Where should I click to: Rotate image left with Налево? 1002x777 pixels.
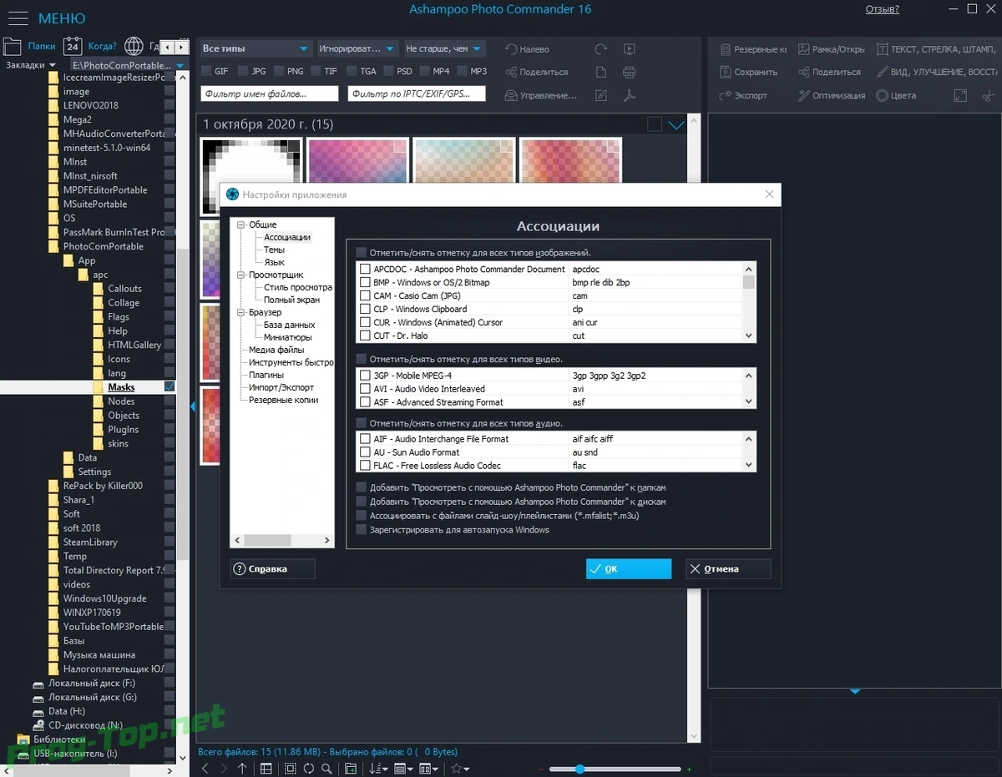[528, 49]
